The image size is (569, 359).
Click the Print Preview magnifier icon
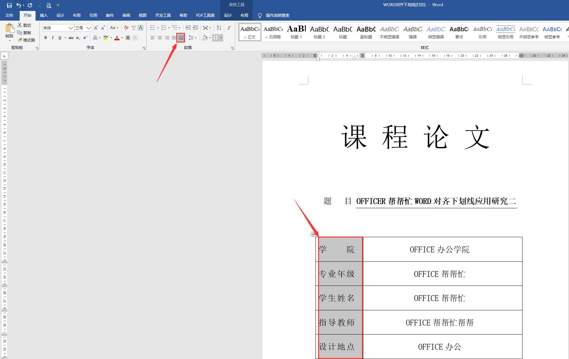click(x=49, y=5)
